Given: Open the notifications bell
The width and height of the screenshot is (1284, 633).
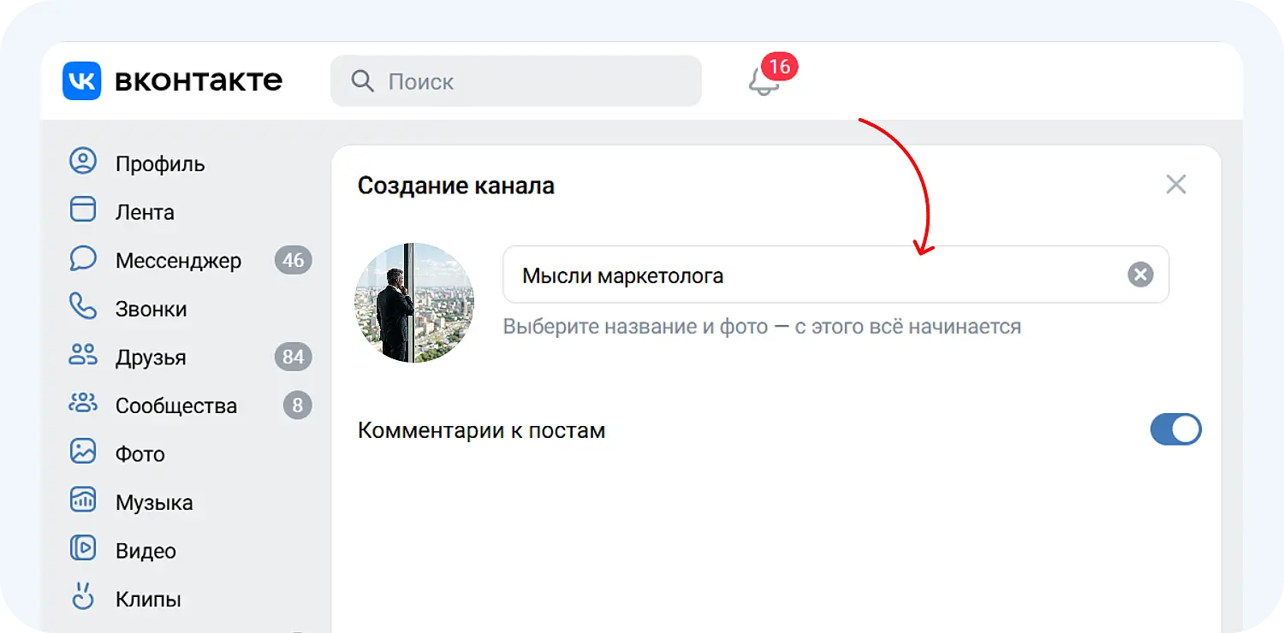Looking at the screenshot, I should coord(764,82).
